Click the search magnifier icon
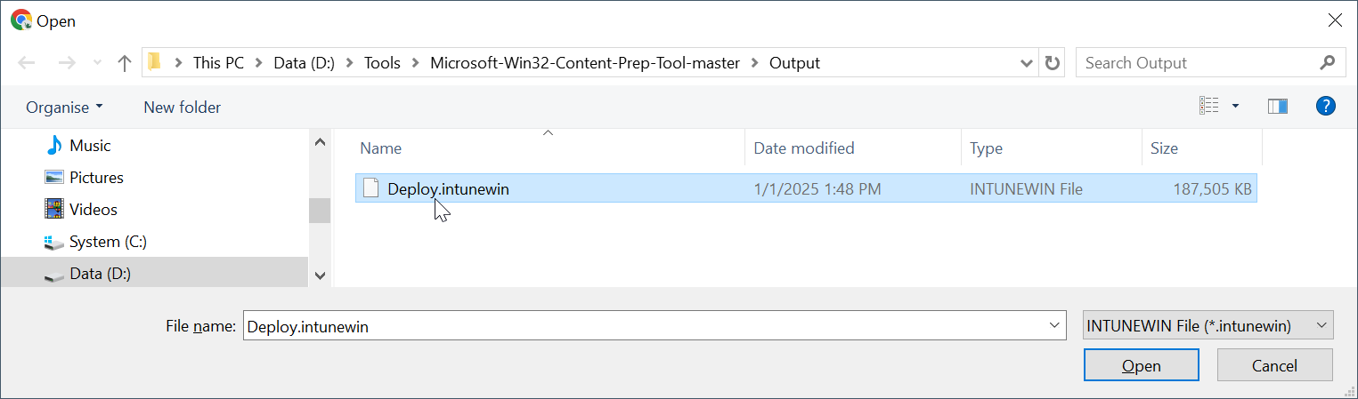 tap(1327, 63)
